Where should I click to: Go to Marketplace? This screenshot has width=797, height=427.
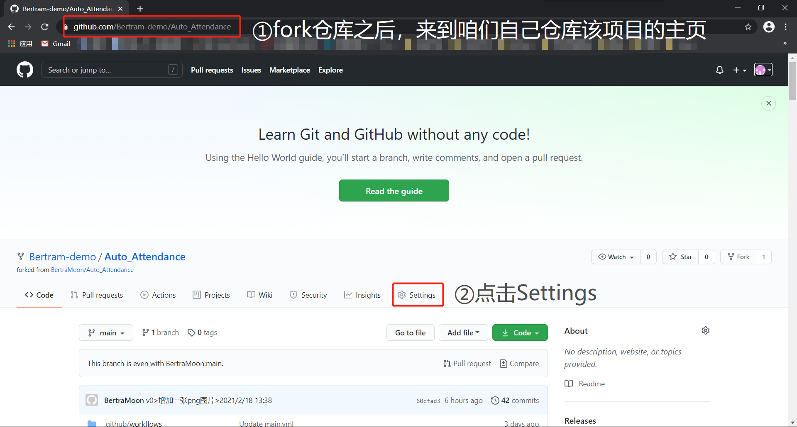pos(290,70)
